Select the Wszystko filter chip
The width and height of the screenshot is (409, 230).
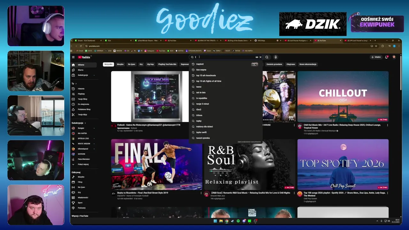108,64
